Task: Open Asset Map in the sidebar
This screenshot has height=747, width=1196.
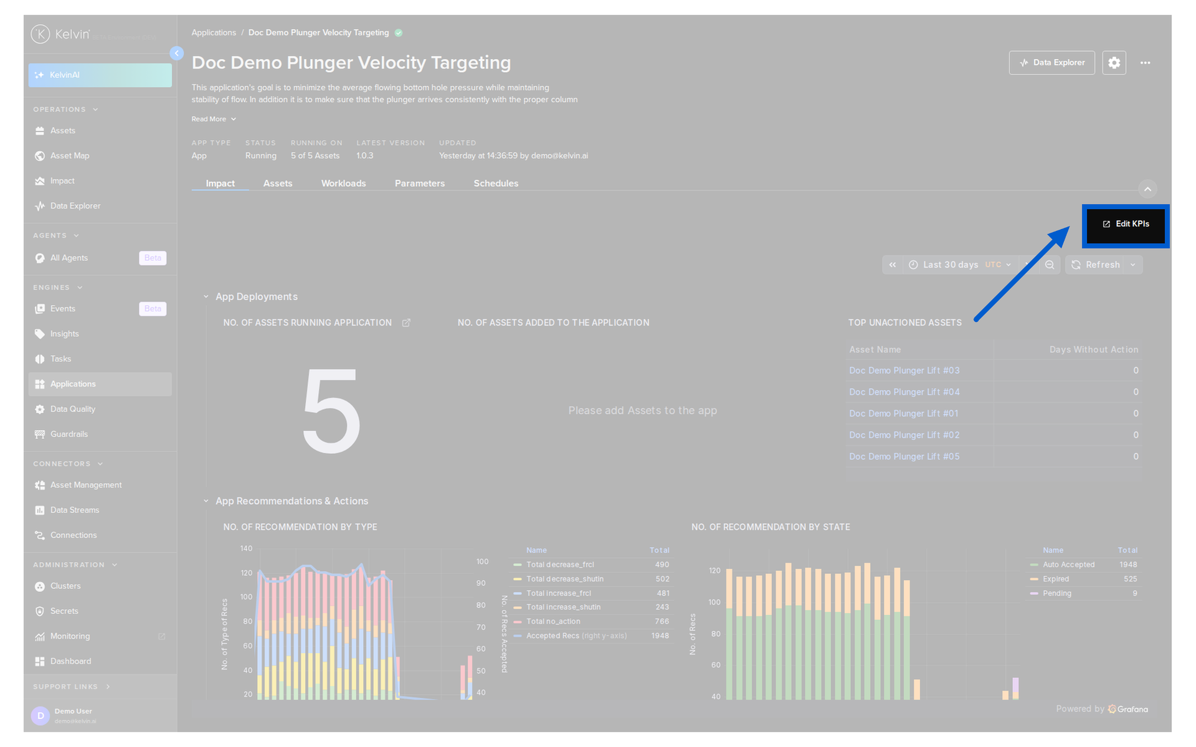Action: tap(69, 156)
